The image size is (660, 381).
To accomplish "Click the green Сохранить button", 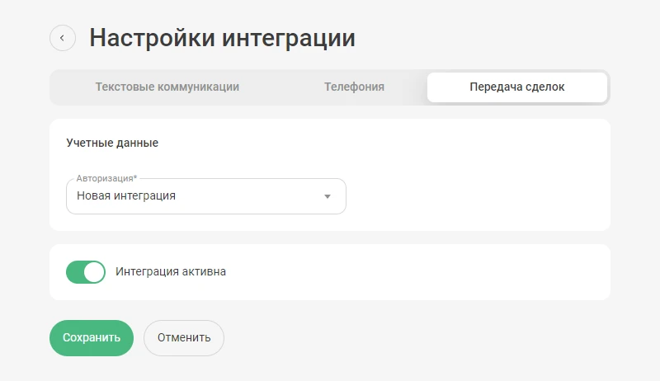I will (92, 337).
